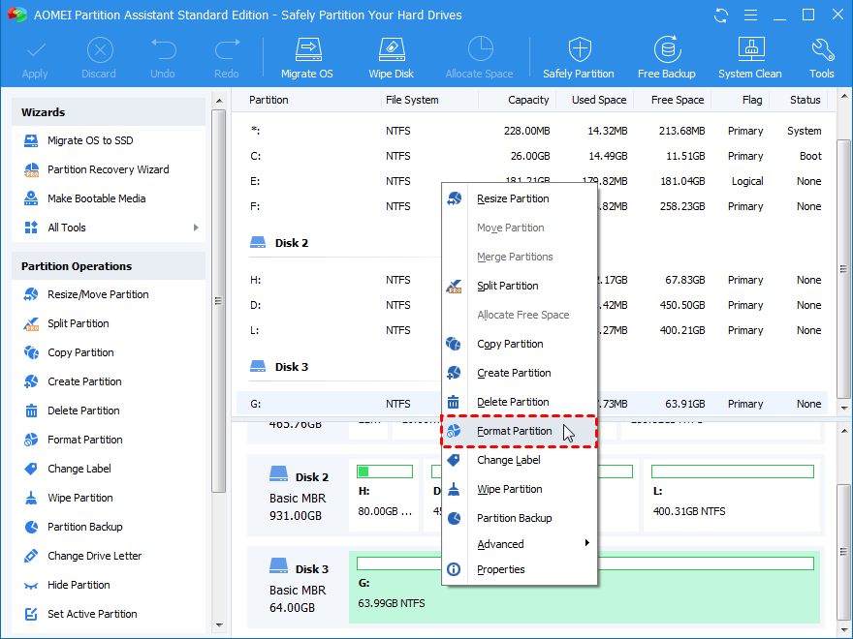This screenshot has height=639, width=853.
Task: Open Wipe Disk from the toolbar
Action: point(392,58)
